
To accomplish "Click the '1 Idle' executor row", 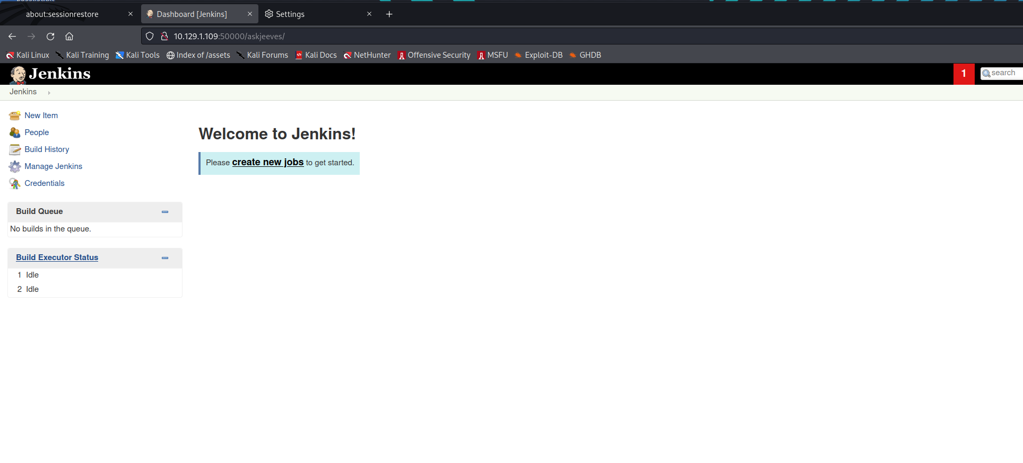I will 95,275.
